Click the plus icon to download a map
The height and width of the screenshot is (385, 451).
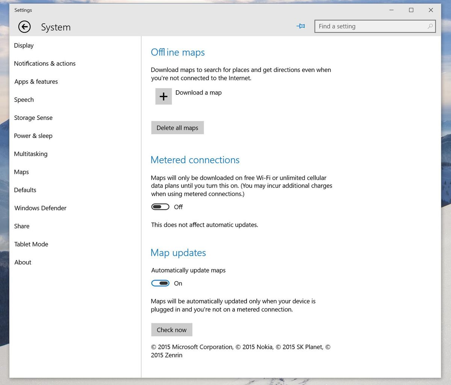coord(163,96)
